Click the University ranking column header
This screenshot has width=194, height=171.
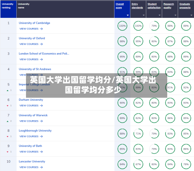8,9
